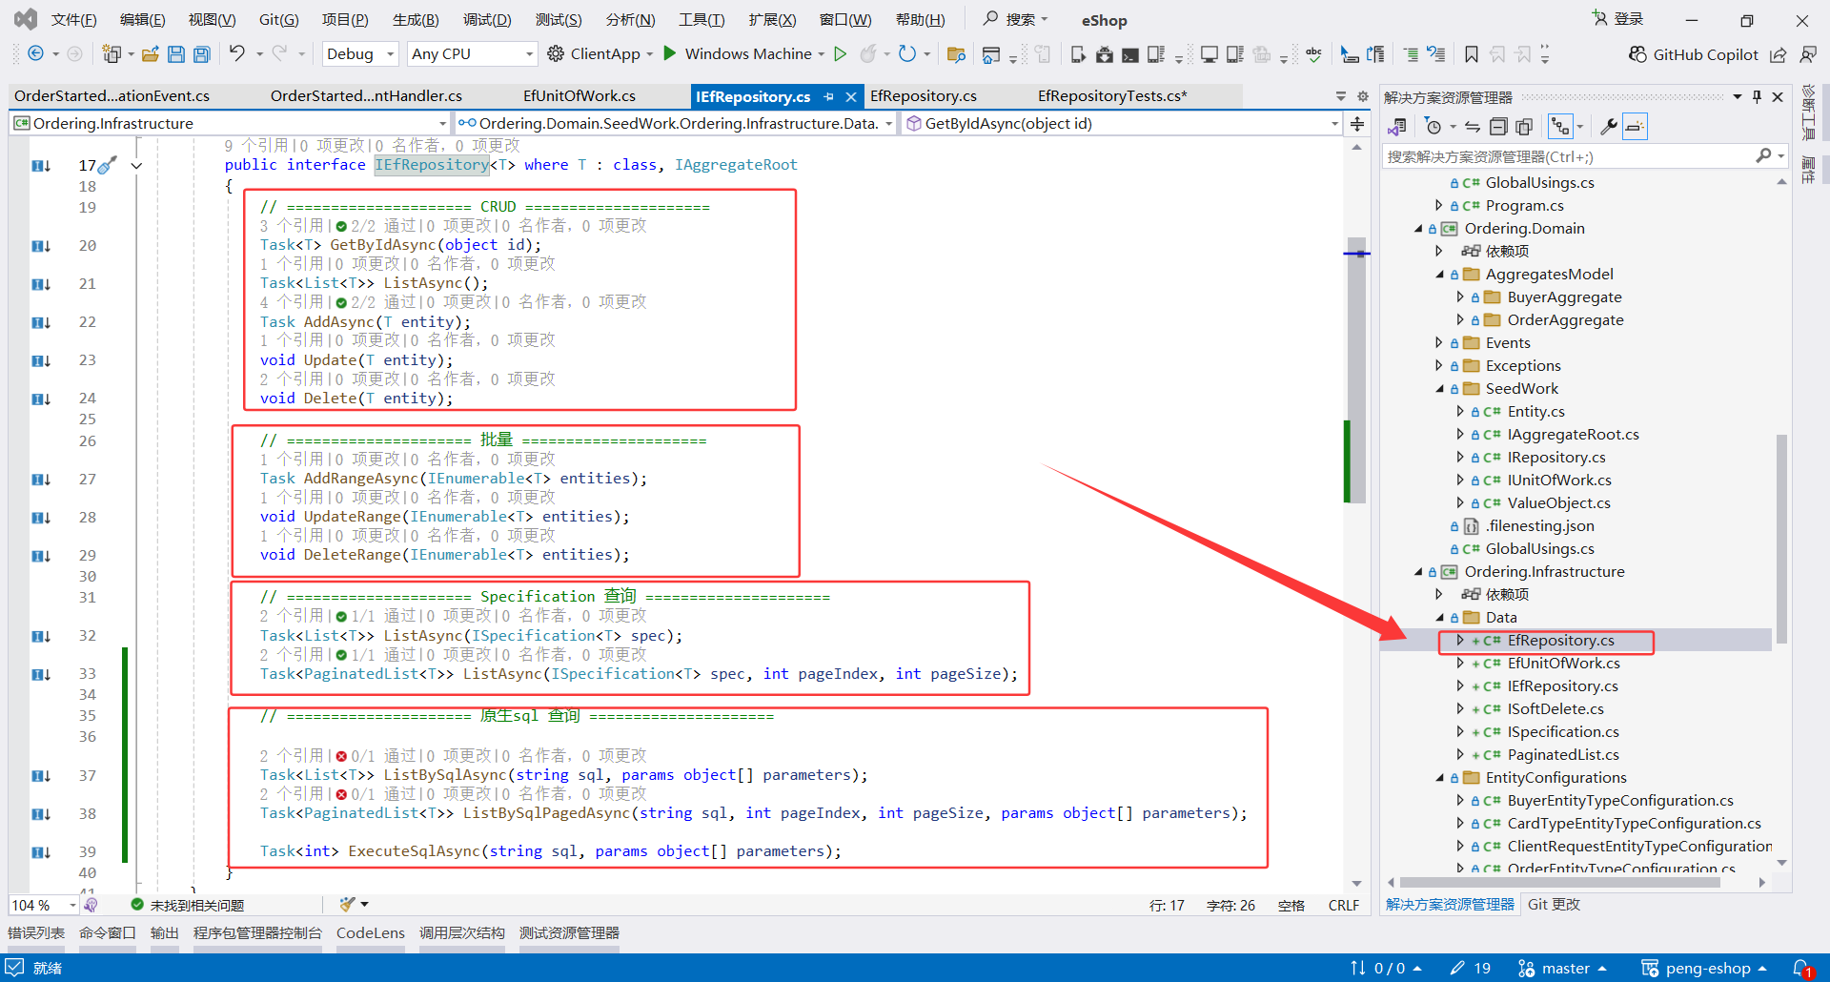
Task: Toggle the Comment Selection toolbar button
Action: click(x=1411, y=54)
